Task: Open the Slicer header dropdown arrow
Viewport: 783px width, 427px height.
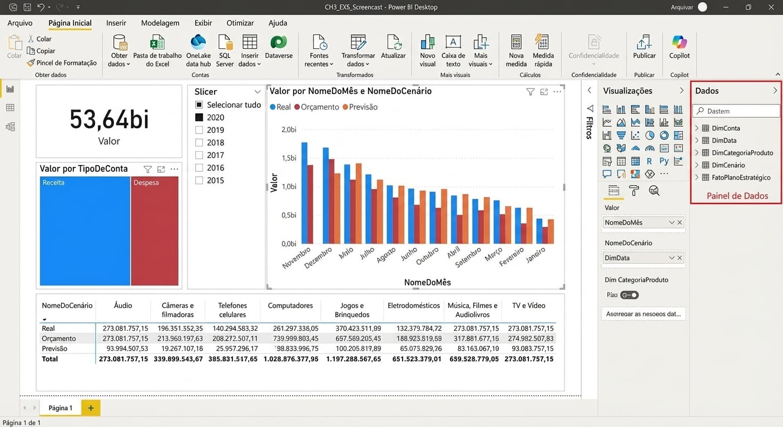Action: coord(257,92)
